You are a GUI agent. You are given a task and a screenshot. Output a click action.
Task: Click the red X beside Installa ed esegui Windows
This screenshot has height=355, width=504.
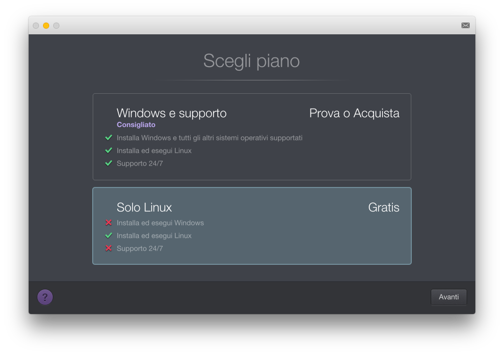coord(109,223)
